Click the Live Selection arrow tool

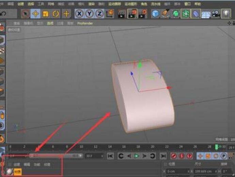25,14
